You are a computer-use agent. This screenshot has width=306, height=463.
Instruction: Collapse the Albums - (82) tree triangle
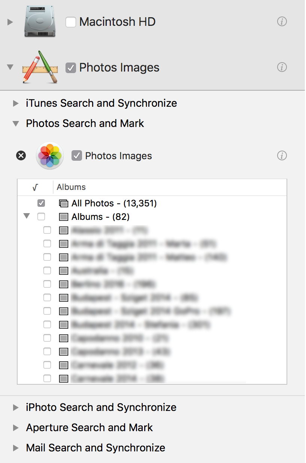coord(26,217)
